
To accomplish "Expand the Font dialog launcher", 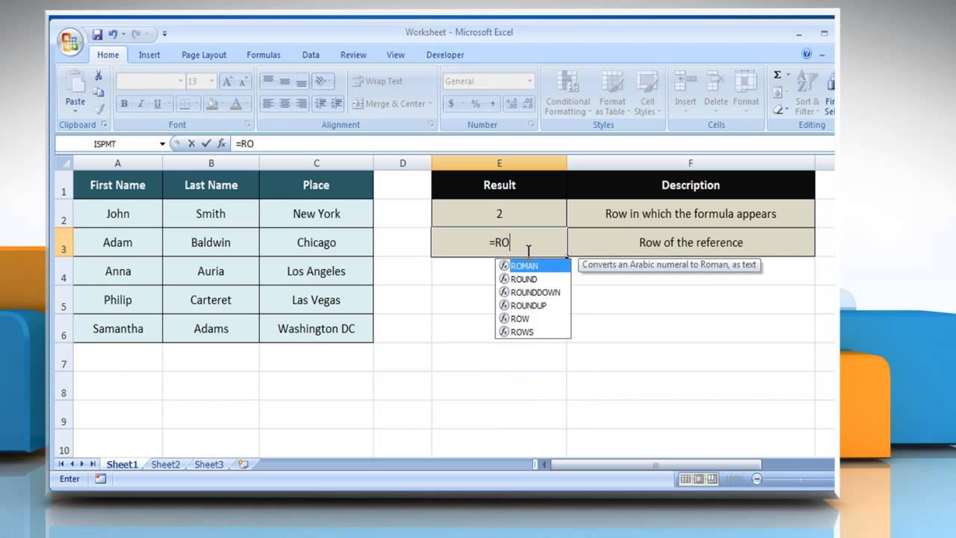I will [247, 125].
